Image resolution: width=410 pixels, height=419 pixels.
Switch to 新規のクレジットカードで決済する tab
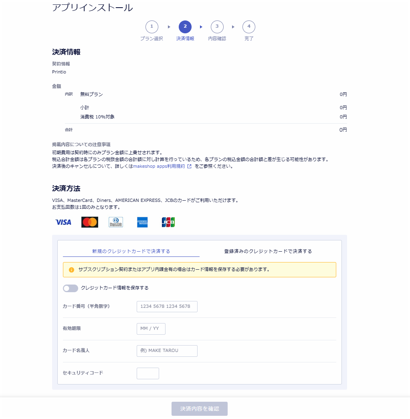131,251
